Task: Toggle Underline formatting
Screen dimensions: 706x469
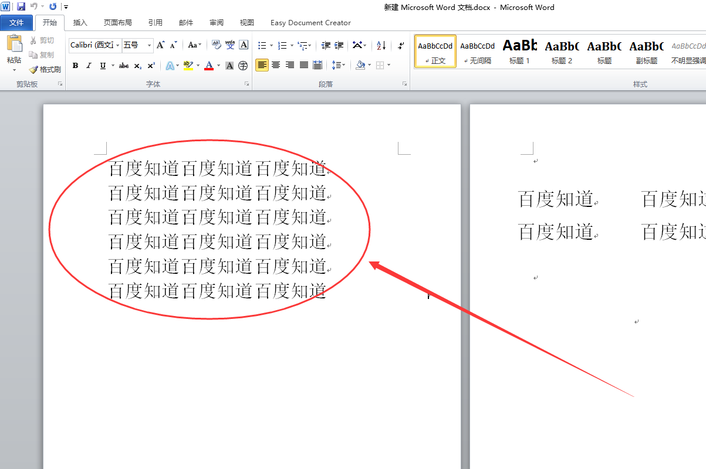Action: (x=103, y=66)
